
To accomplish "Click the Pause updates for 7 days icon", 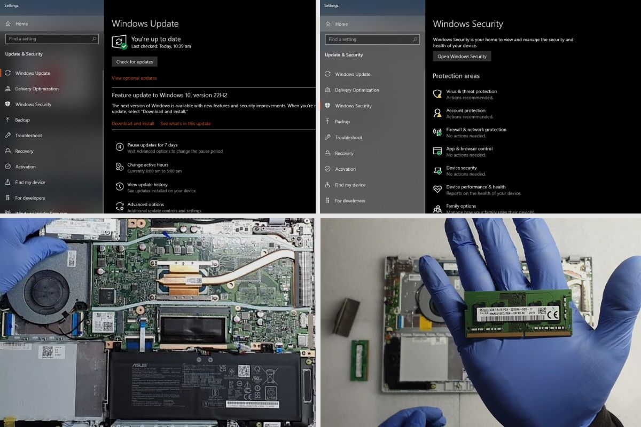I will pos(119,148).
